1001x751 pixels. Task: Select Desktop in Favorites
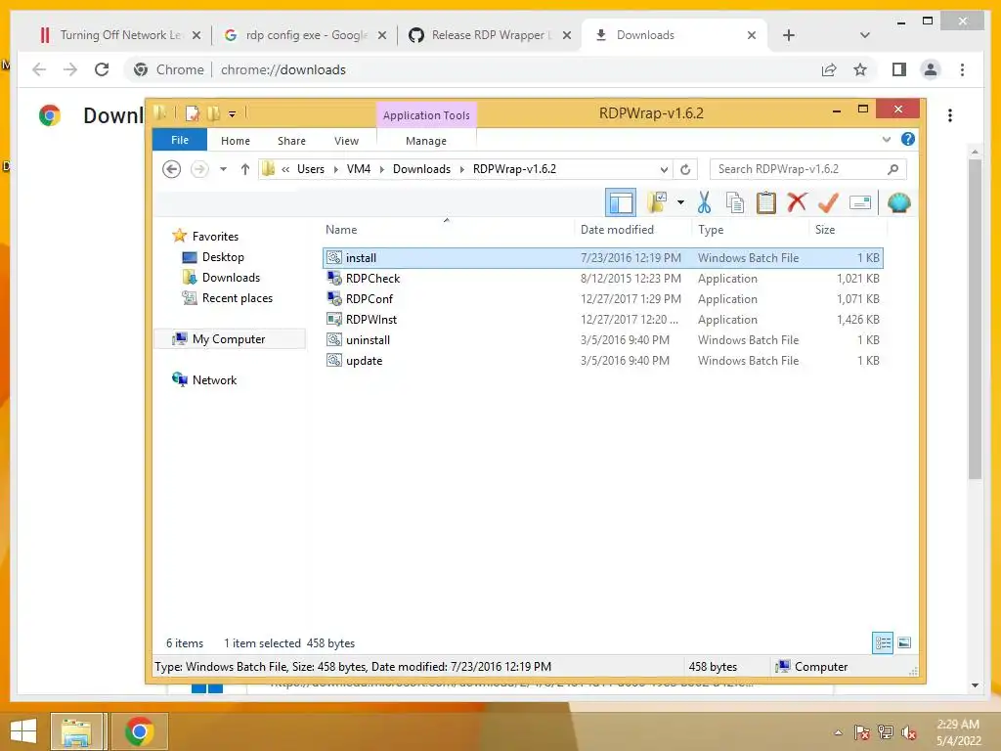point(223,257)
